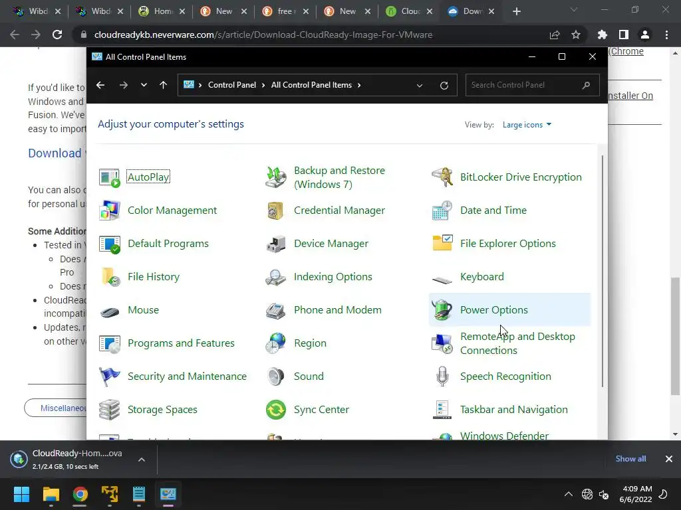This screenshot has width=681, height=510.
Task: Open the Indexing Options icon
Action: click(x=276, y=277)
